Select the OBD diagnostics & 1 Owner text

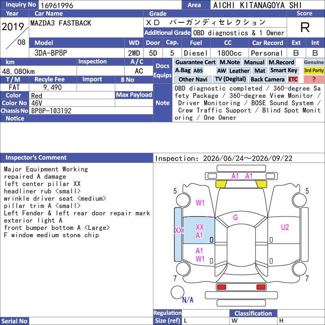[238, 33]
